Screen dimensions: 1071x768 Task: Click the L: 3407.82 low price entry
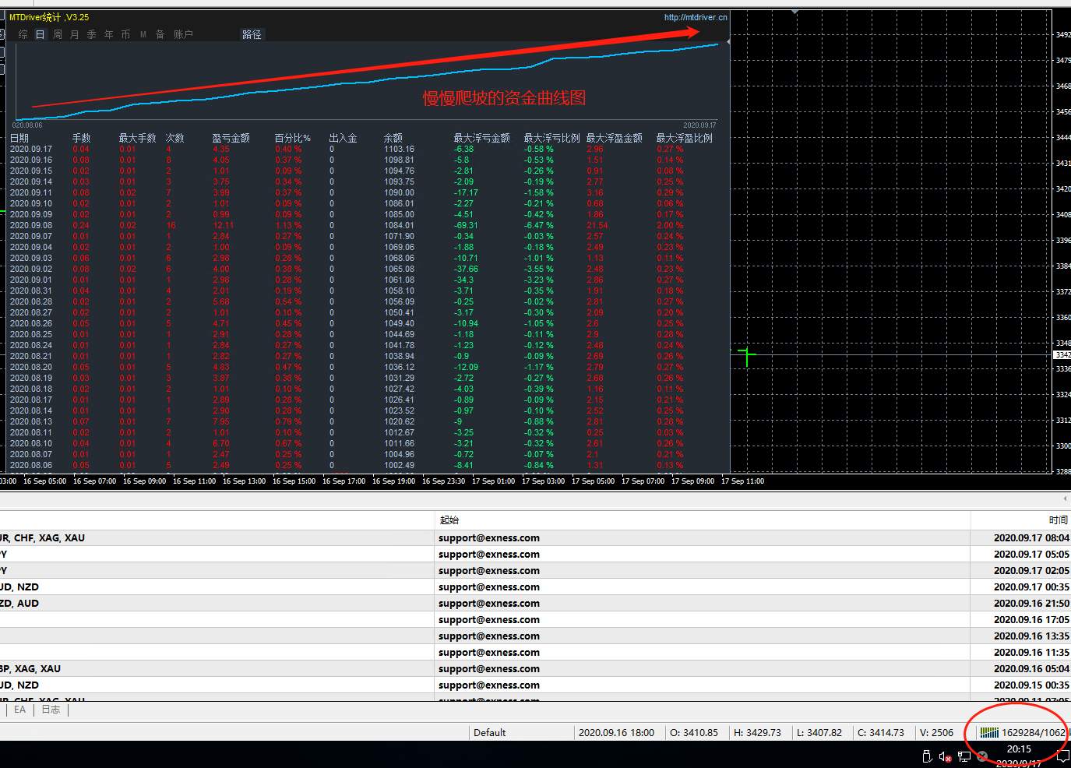(819, 732)
